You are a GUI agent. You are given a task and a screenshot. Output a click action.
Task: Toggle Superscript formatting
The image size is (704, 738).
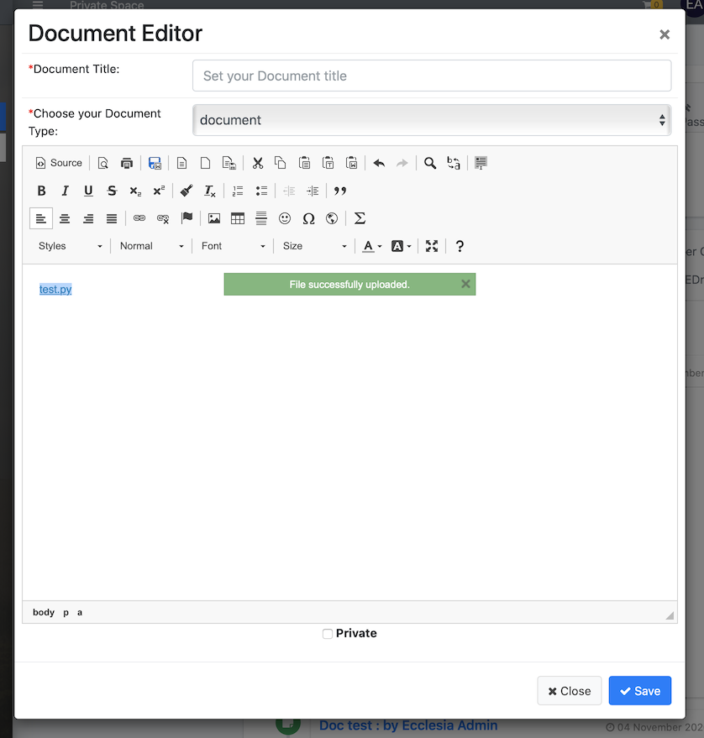159,191
